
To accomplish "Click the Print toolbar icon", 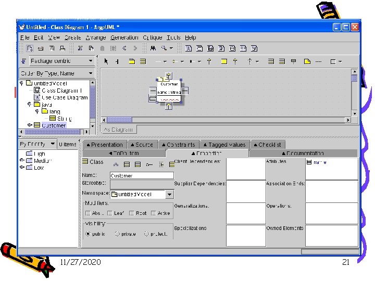I will [63, 48].
